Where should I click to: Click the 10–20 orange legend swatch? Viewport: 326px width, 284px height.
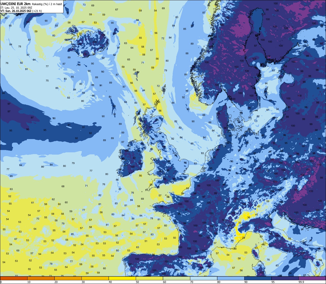(x=41, y=278)
